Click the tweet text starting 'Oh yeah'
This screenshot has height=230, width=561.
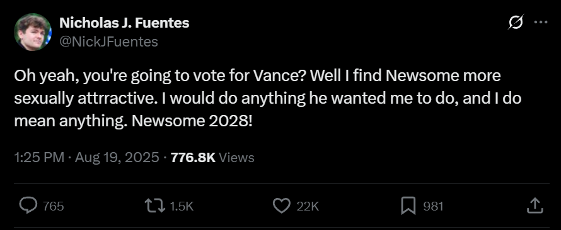point(268,99)
